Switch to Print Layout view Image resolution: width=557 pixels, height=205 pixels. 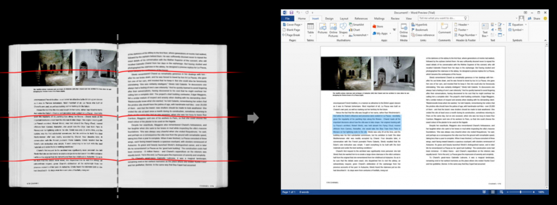493,192
